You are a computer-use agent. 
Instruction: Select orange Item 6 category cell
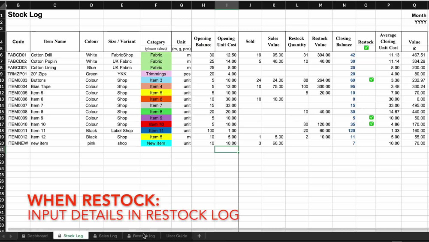(156, 99)
